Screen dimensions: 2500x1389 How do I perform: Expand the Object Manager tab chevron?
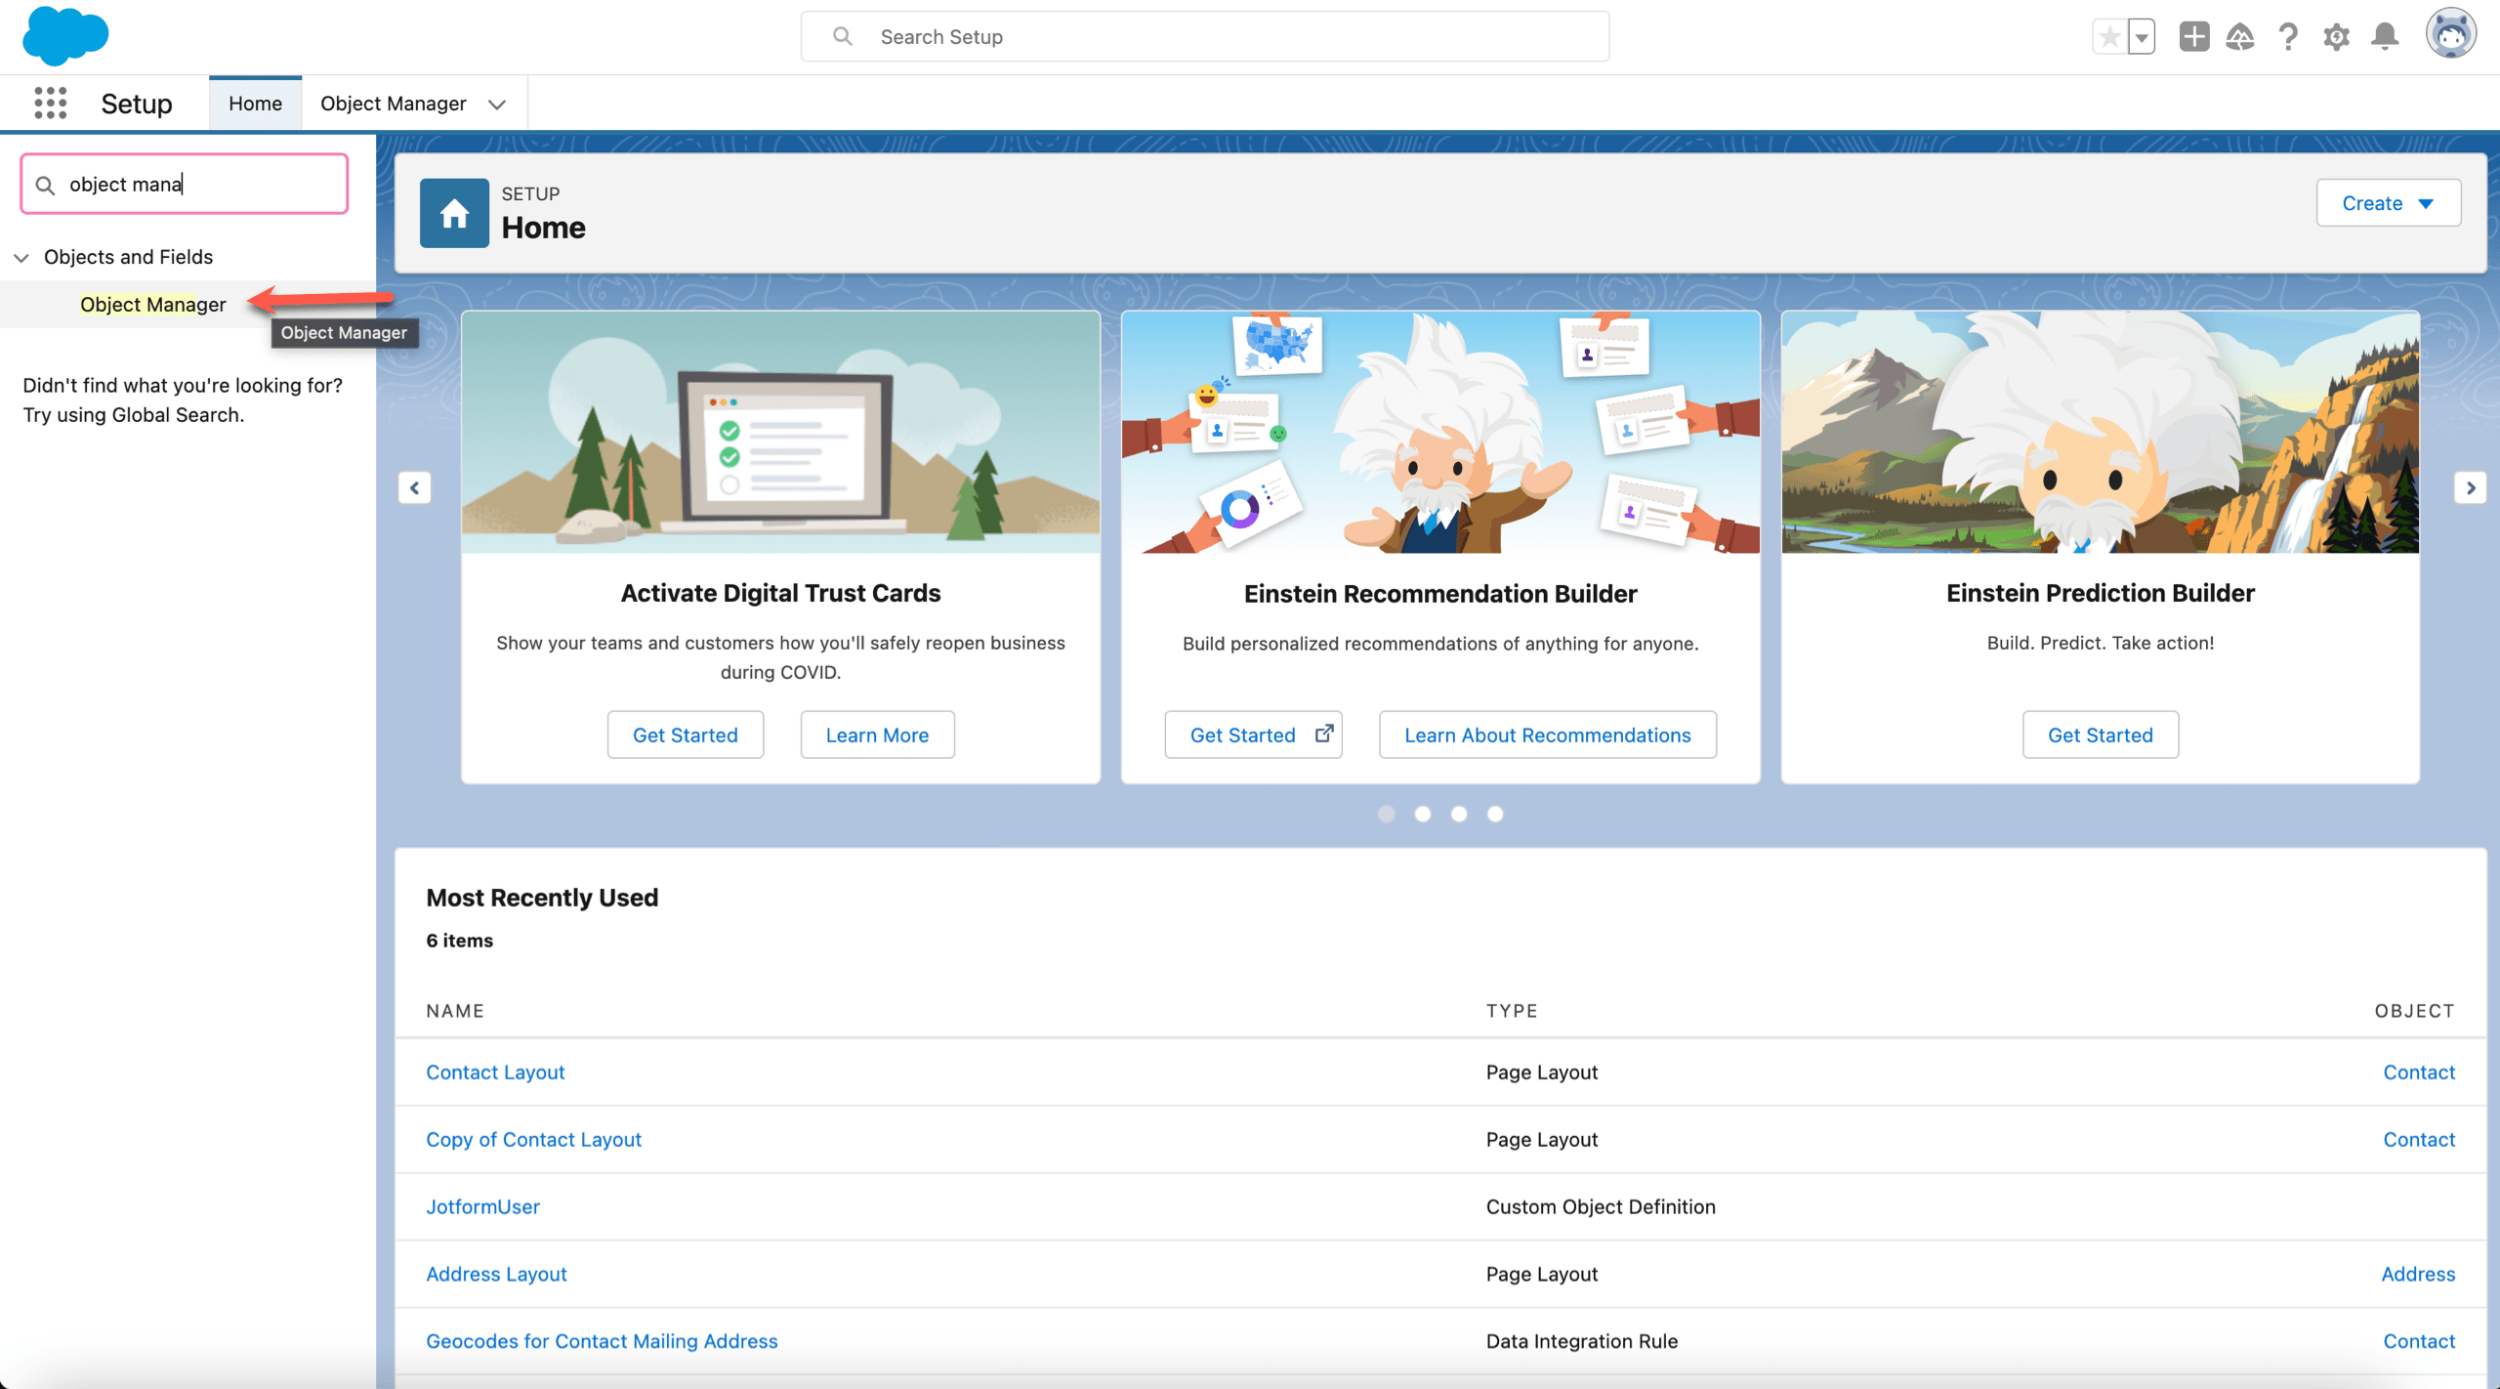point(497,105)
